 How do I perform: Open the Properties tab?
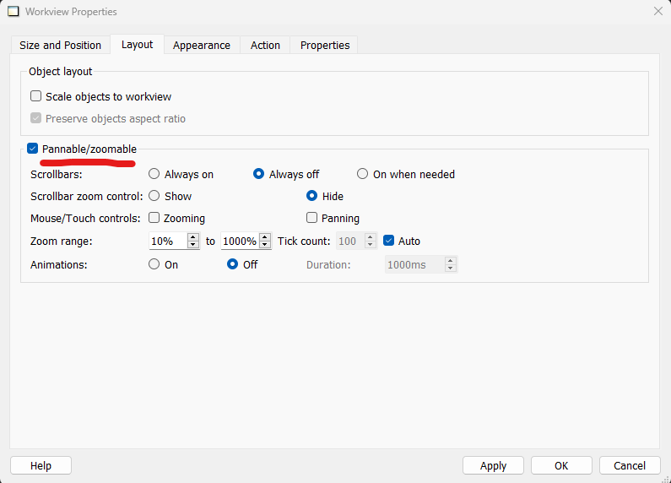324,45
